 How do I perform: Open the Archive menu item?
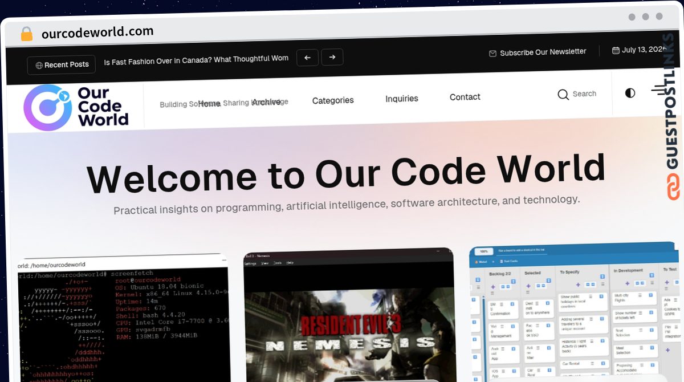tap(266, 102)
